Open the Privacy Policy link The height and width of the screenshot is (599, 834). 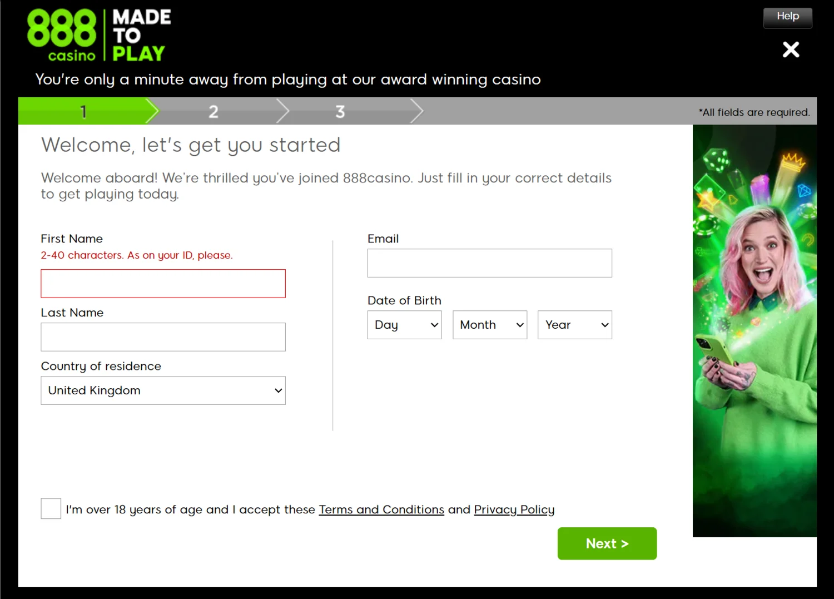(514, 509)
